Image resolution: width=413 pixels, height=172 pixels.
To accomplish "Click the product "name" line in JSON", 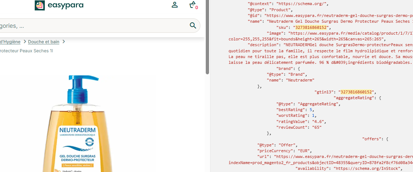I will click(330, 22).
